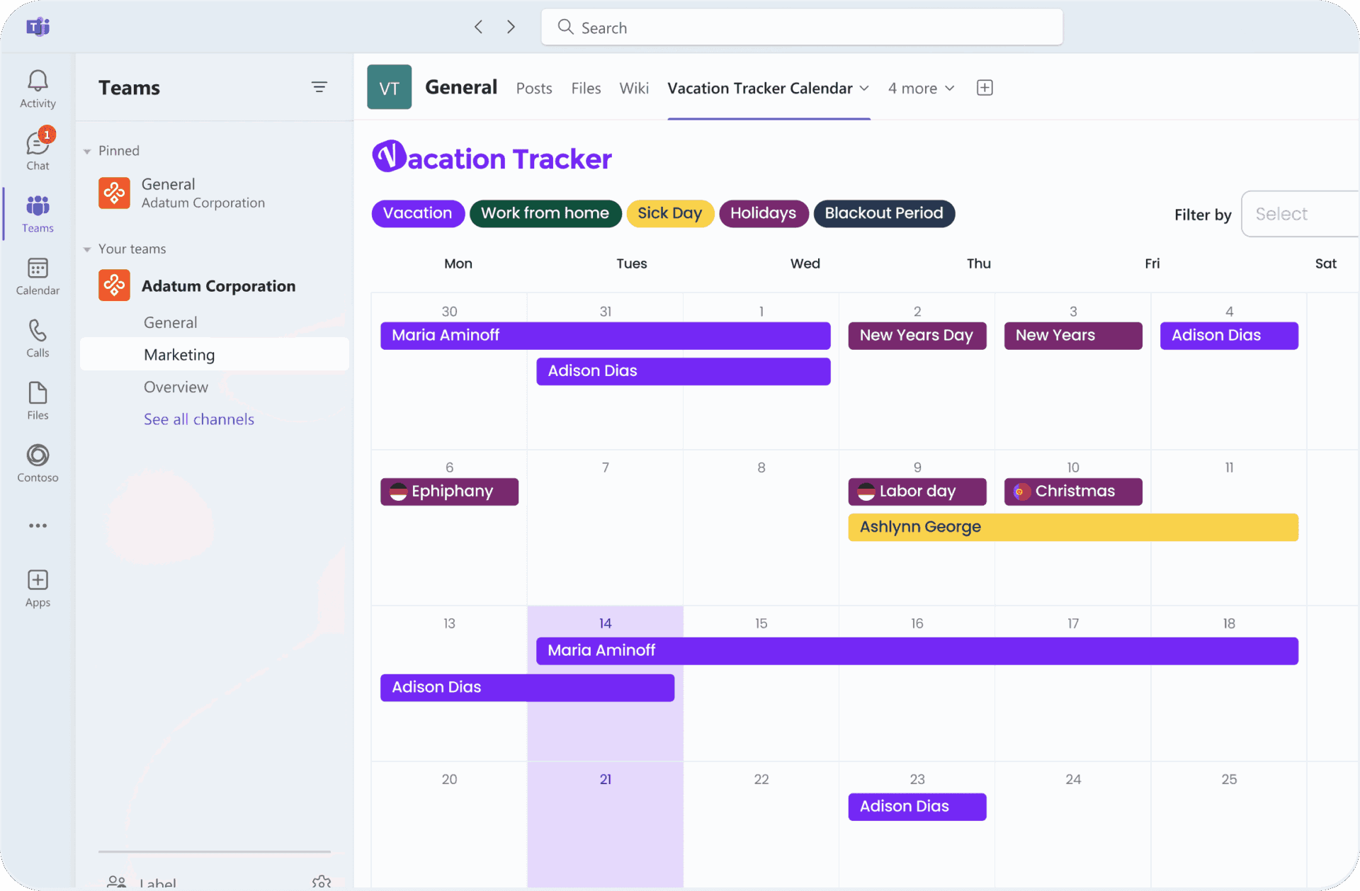Image resolution: width=1360 pixels, height=891 pixels.
Task: Collapse the Pinned section
Action: point(87,151)
